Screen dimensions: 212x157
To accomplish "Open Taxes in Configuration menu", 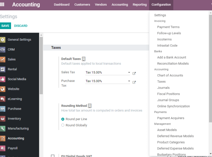I will tap(161, 82).
